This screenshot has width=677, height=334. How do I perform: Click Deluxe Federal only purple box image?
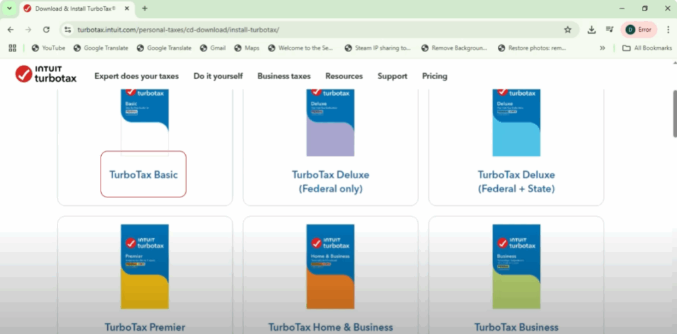tap(331, 122)
